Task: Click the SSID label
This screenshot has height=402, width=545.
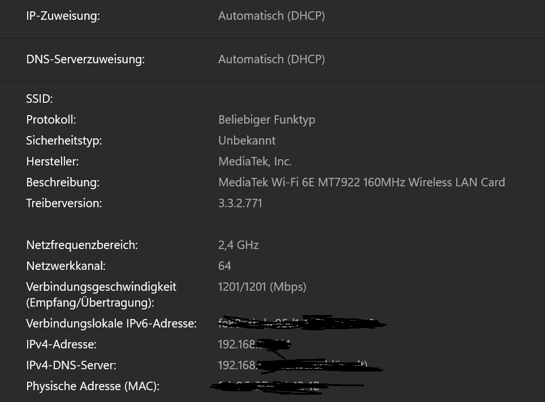Action: [40, 99]
